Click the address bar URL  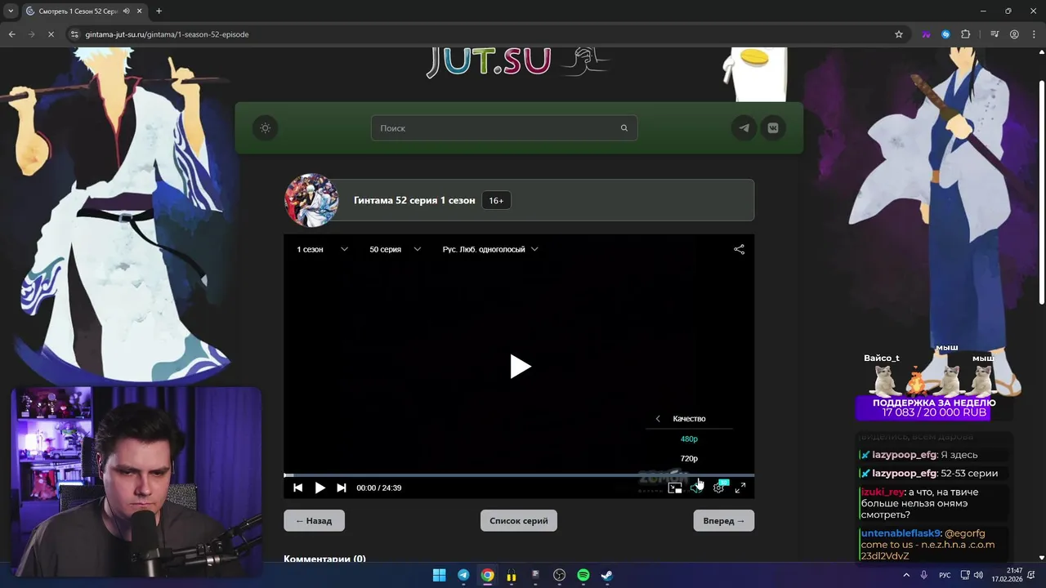(167, 34)
